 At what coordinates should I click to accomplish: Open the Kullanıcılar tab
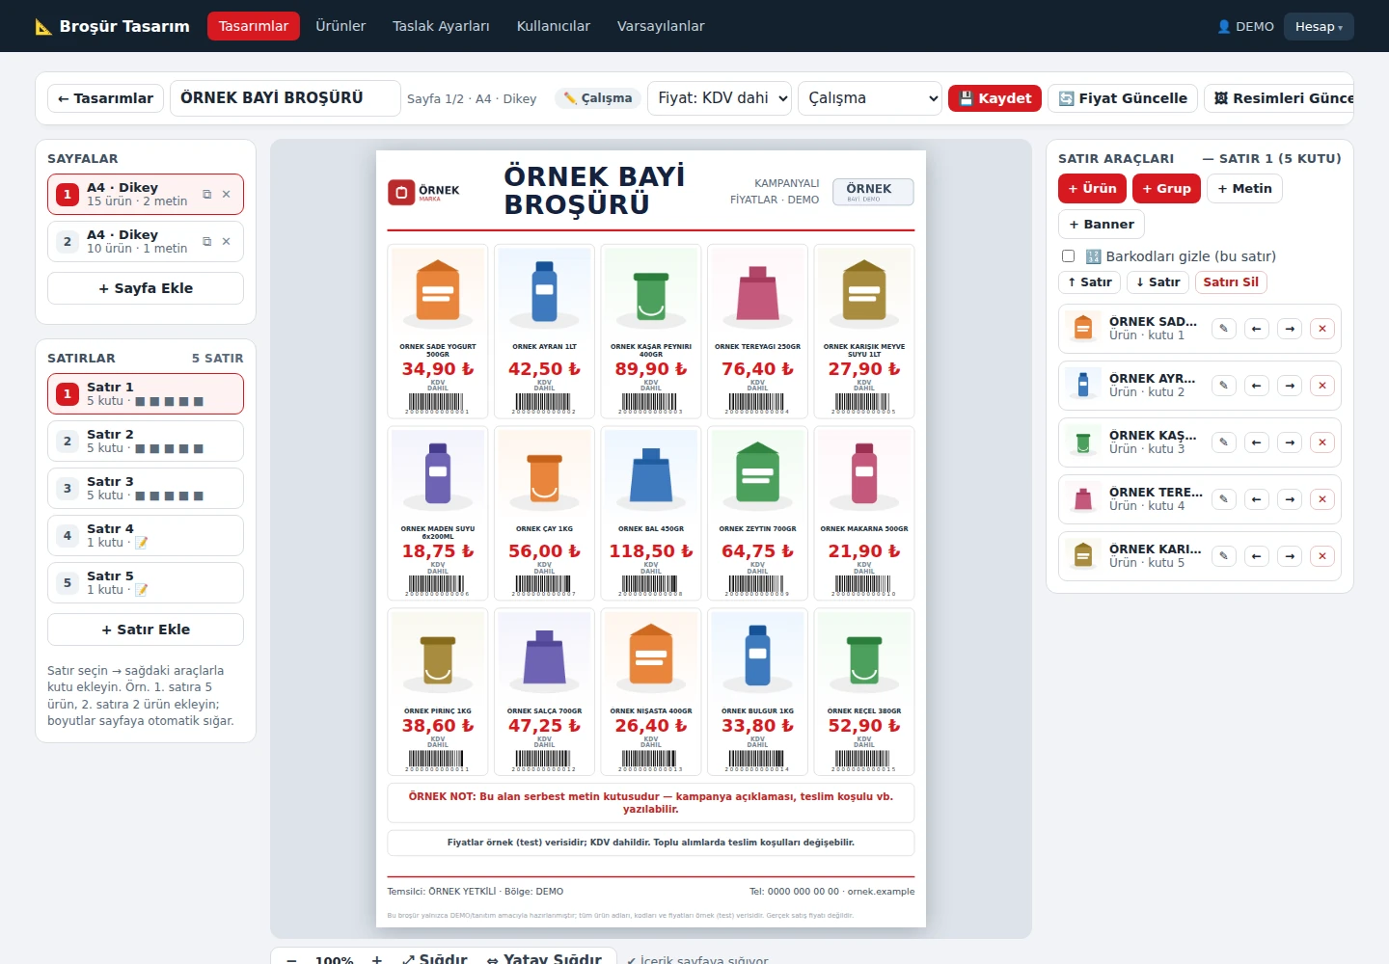point(554,26)
